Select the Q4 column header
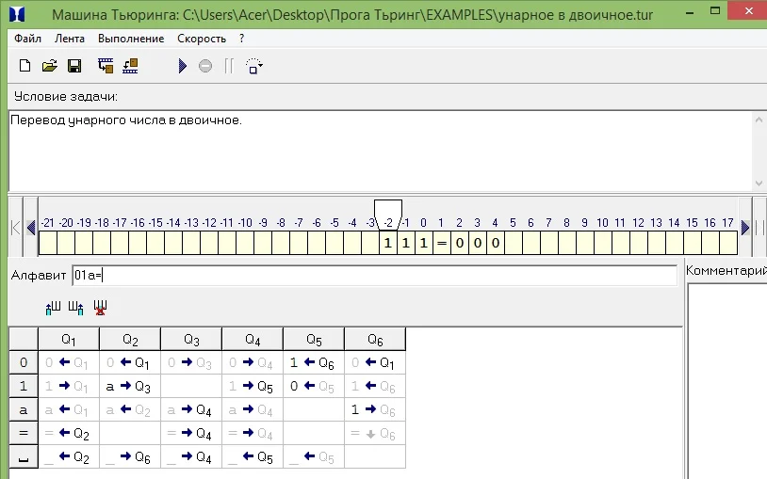The height and width of the screenshot is (479, 767). click(253, 339)
